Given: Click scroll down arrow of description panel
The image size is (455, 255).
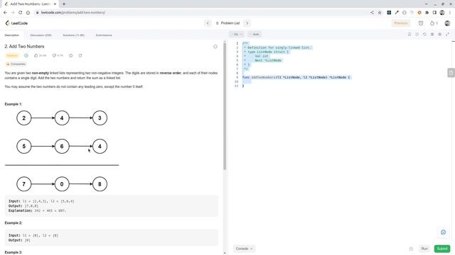Looking at the screenshot, I should point(225,253).
